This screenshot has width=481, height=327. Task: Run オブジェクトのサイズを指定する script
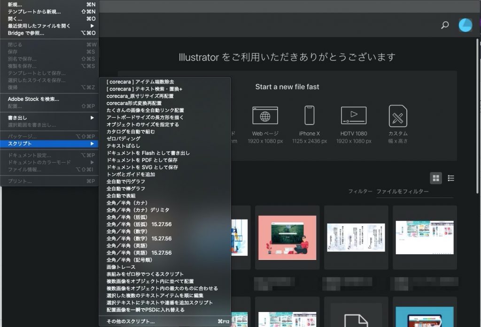click(x=165, y=124)
